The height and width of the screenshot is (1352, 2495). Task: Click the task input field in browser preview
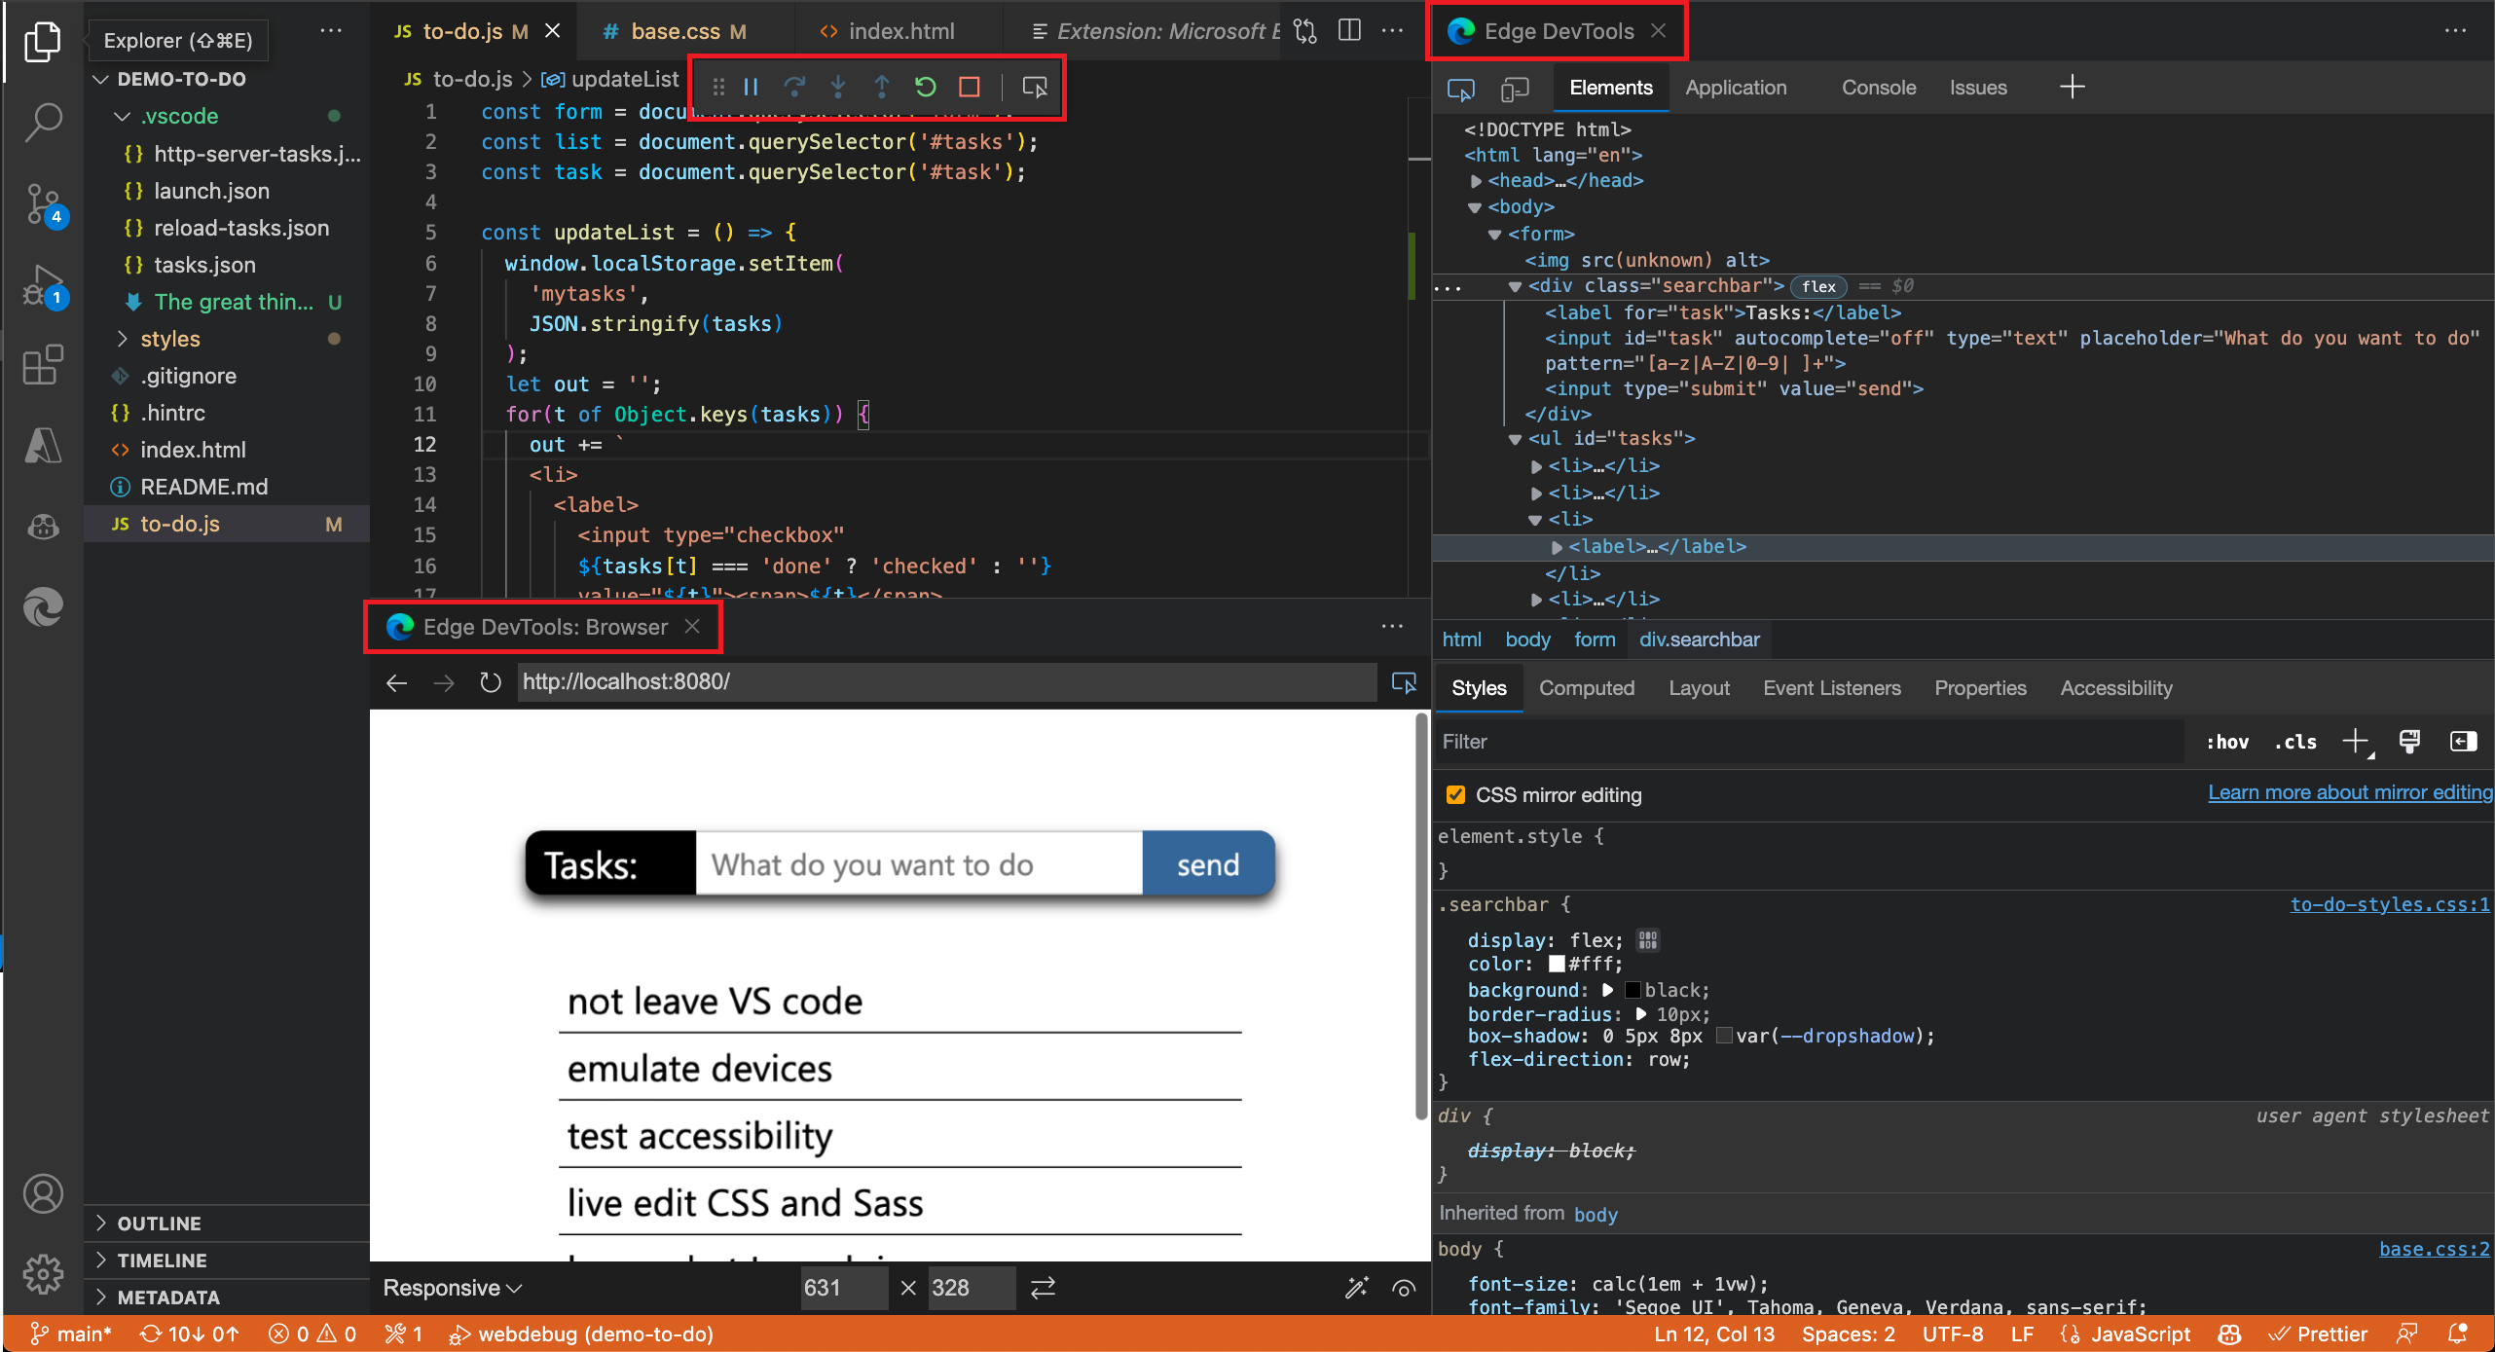[914, 864]
